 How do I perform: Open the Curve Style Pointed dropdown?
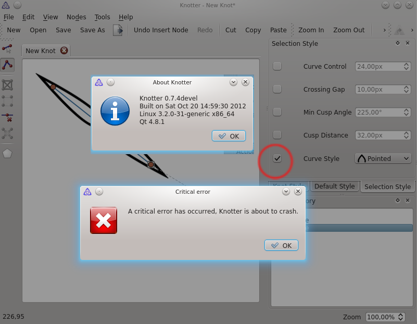(x=383, y=158)
